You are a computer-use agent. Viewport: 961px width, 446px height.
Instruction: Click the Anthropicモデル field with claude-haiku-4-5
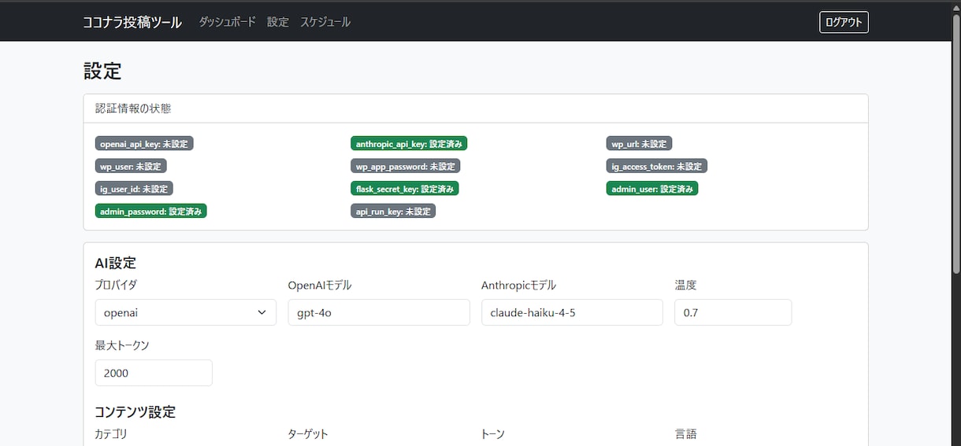(572, 312)
